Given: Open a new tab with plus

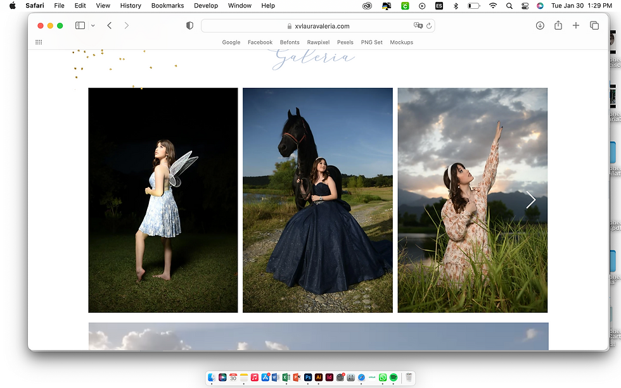Looking at the screenshot, I should pos(576,26).
